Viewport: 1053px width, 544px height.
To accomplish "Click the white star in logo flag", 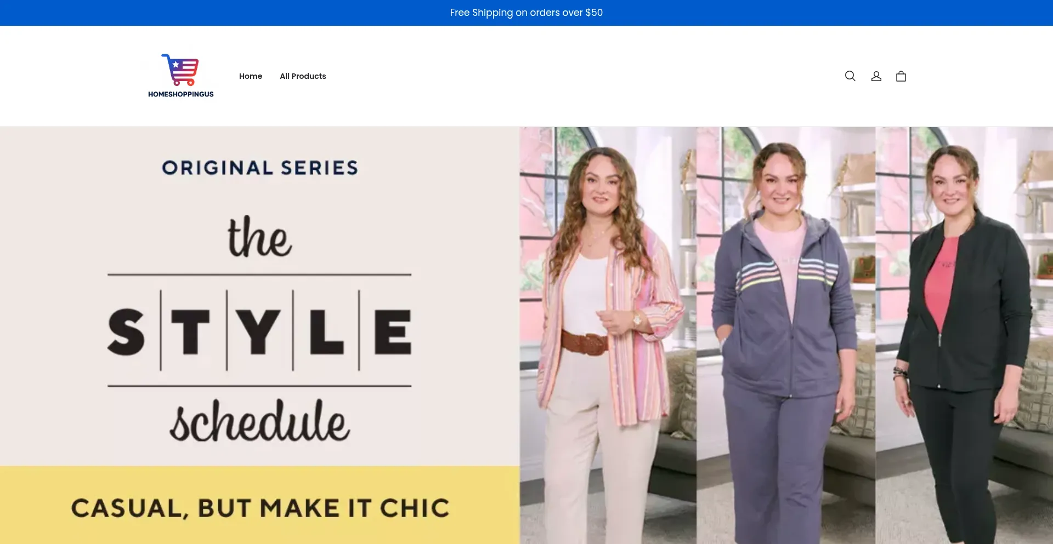I will tap(175, 65).
